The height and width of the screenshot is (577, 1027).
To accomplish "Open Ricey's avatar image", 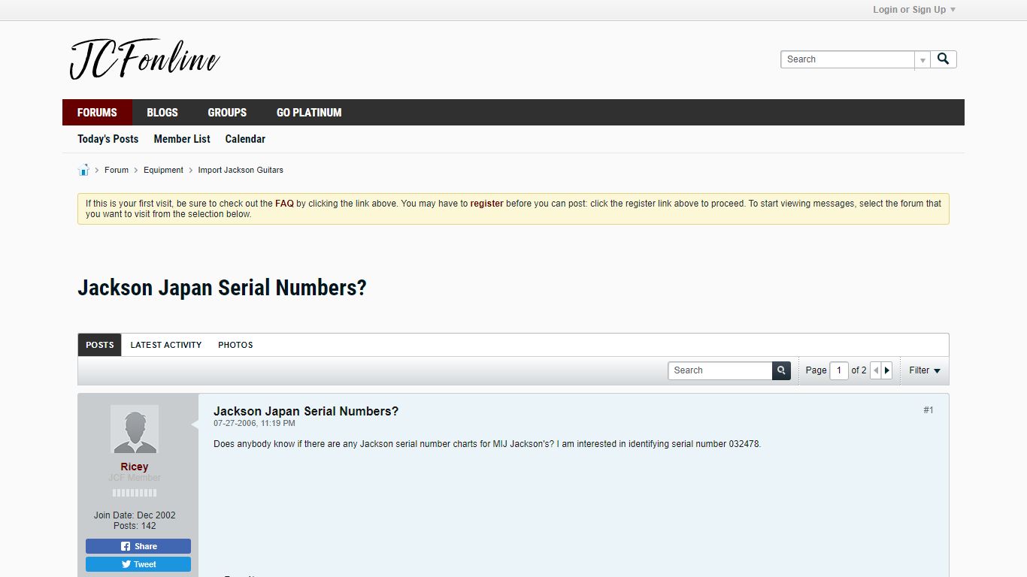I will tap(135, 429).
